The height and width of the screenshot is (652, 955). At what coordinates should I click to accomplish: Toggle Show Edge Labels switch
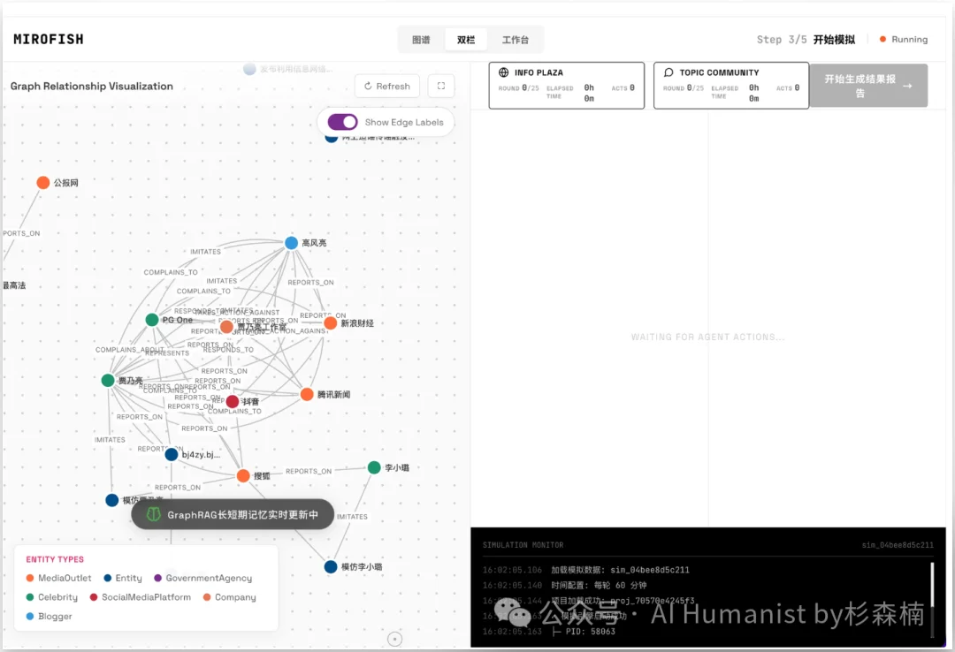(x=342, y=122)
